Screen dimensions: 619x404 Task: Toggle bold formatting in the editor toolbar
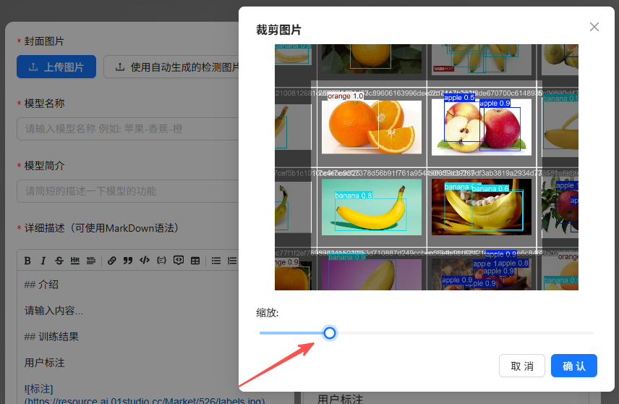click(27, 261)
